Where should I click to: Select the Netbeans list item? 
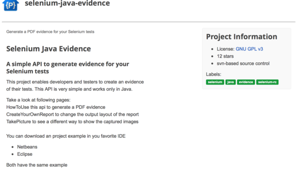point(27,147)
